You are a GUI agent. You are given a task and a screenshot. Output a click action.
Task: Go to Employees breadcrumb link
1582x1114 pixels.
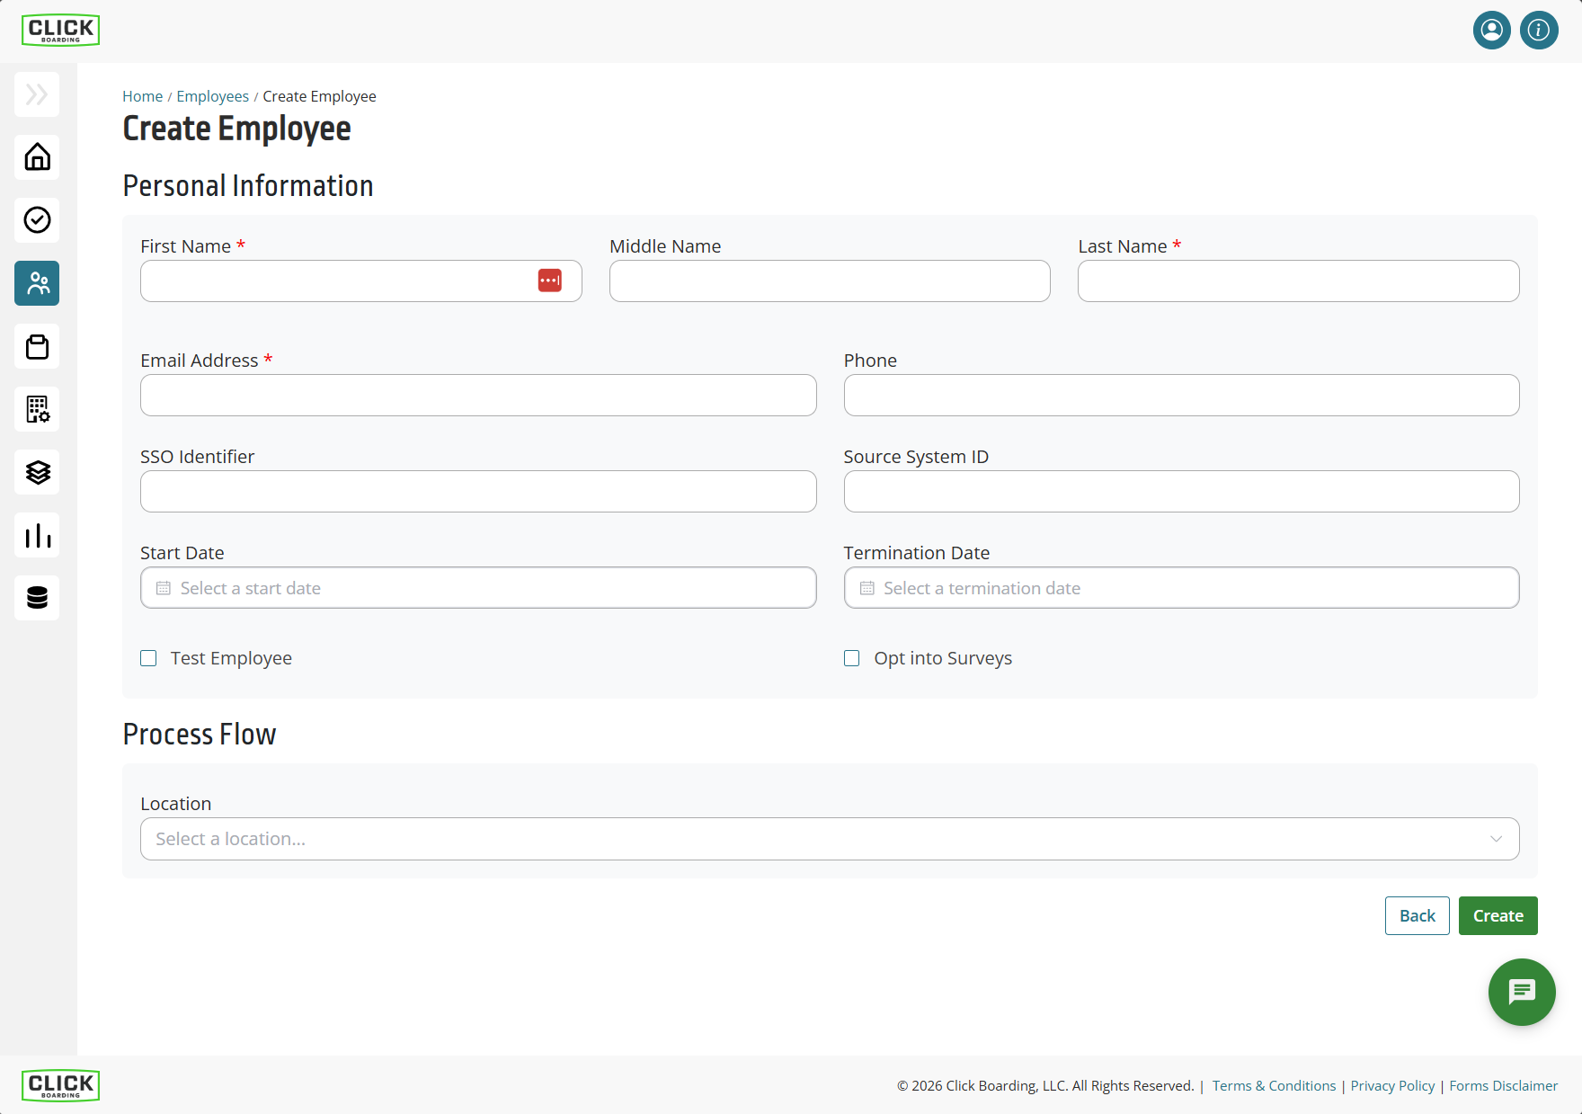[x=212, y=96]
